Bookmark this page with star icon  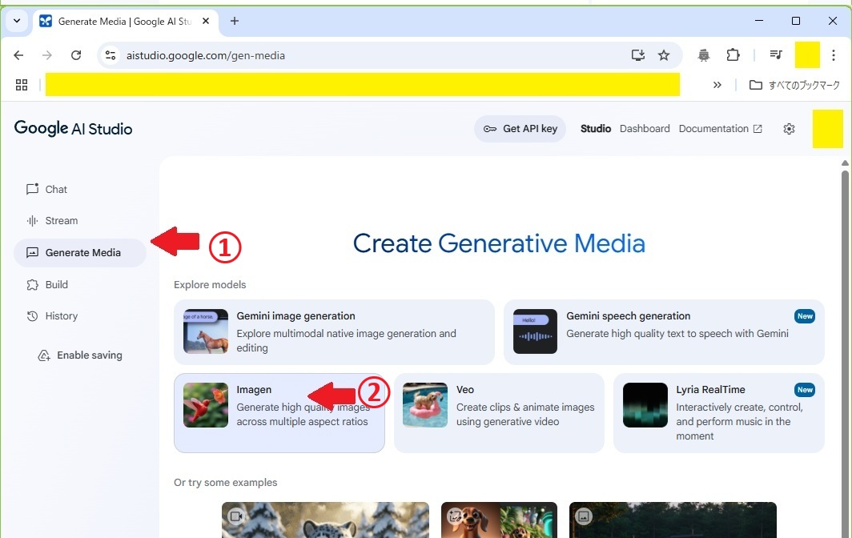[x=664, y=55]
